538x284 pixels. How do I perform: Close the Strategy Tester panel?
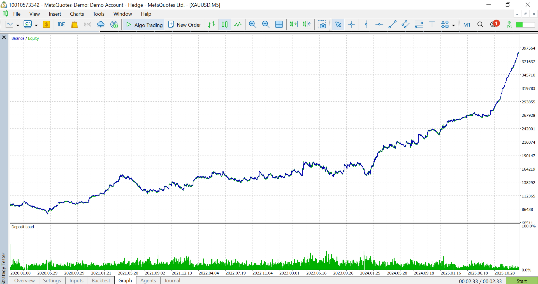pyautogui.click(x=4, y=37)
